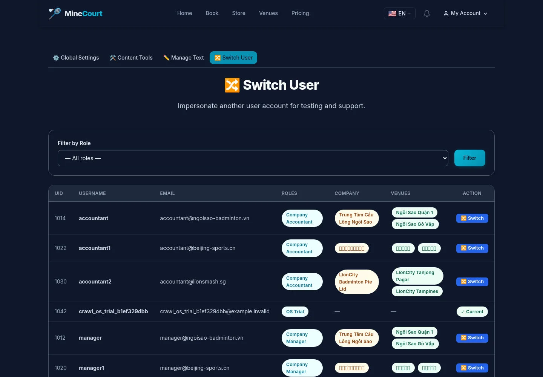Click the large shuffle icon beside the heading
This screenshot has width=543, height=377.
pos(232,85)
